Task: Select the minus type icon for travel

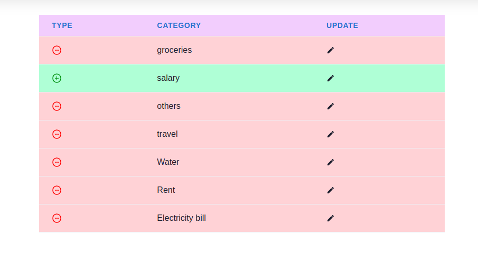Action: point(57,134)
